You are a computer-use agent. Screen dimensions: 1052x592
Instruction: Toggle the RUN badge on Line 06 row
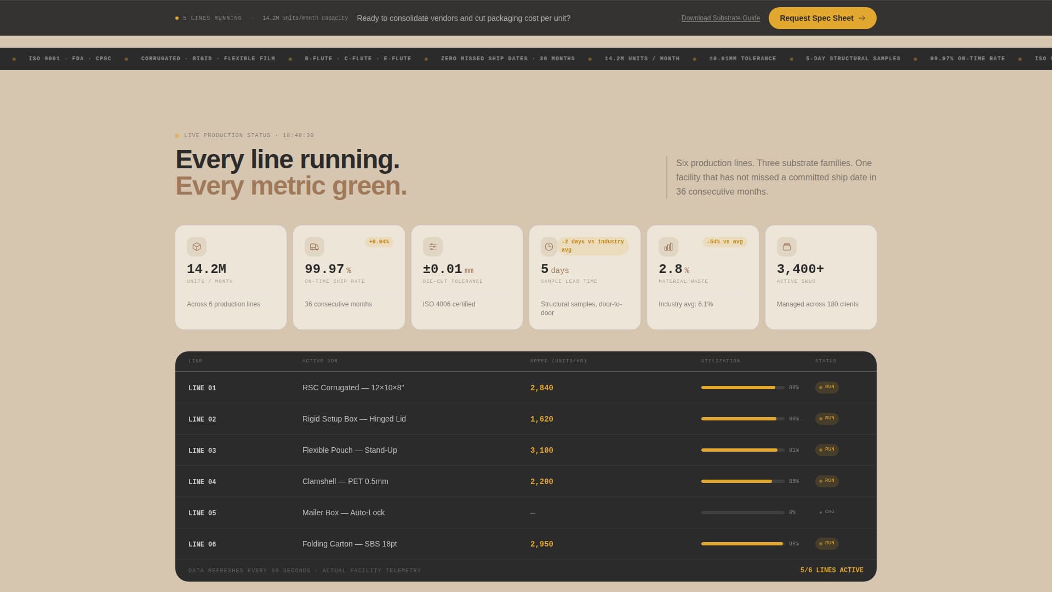point(827,544)
